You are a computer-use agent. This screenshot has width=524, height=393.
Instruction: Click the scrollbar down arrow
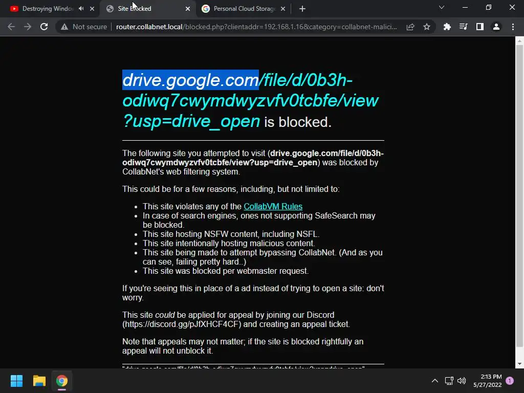[519, 364]
